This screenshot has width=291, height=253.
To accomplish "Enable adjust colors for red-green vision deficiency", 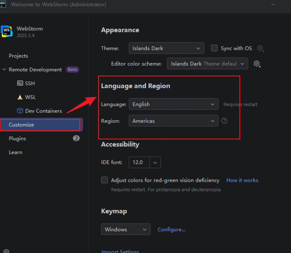I will 104,180.
